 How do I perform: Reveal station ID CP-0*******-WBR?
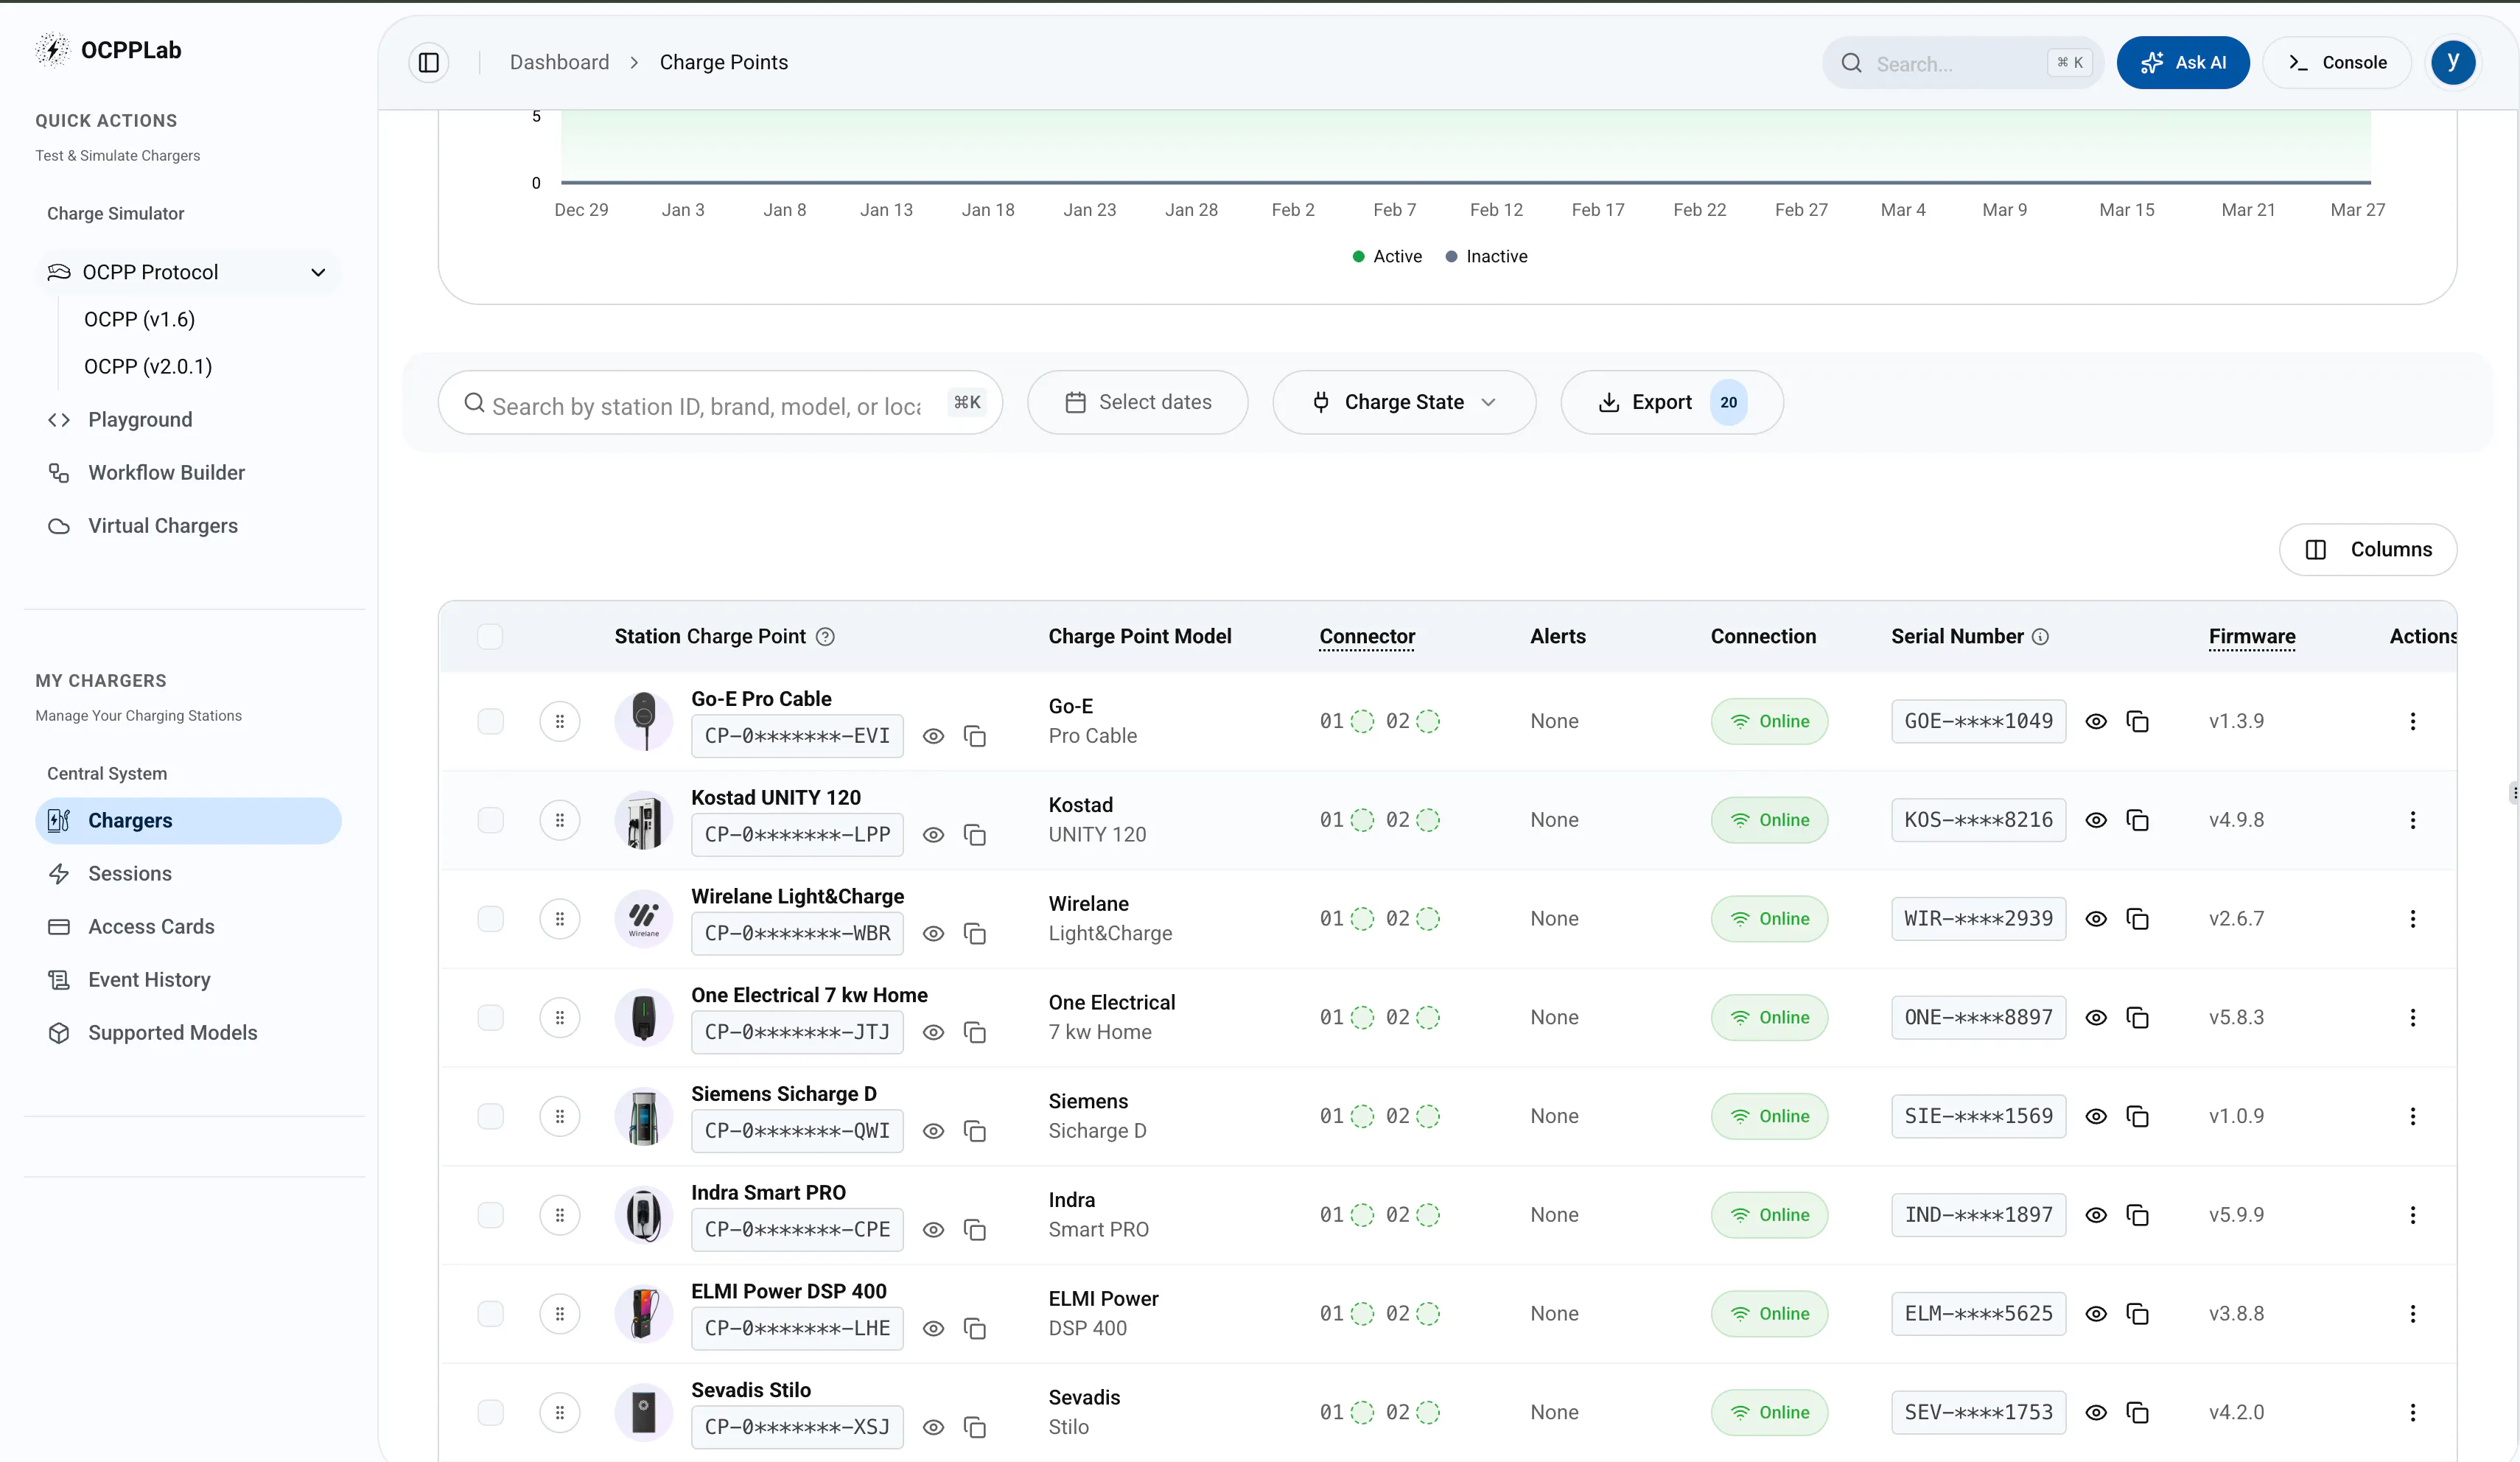coord(933,933)
